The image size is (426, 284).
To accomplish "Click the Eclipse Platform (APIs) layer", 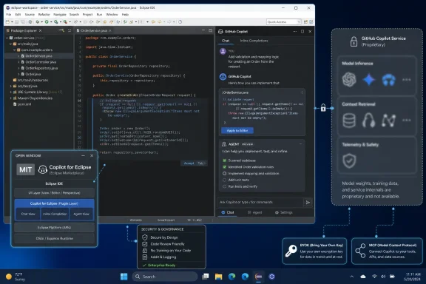I will (54, 228).
